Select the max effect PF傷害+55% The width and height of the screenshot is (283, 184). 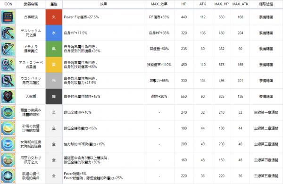coord(159,17)
